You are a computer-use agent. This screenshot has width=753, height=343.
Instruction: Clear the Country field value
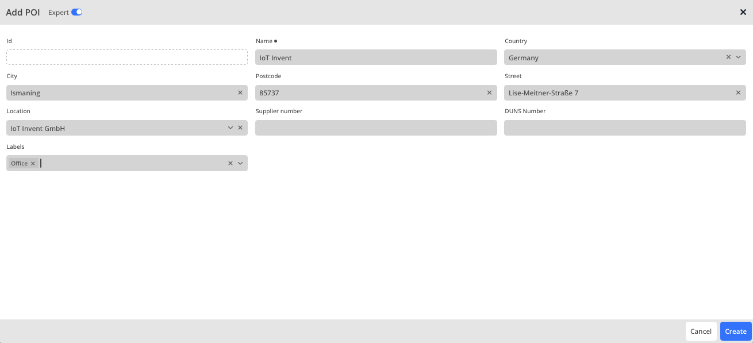pos(728,57)
